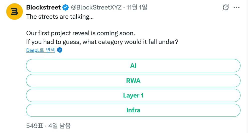Viewport: 249px width, 133px height.
Task: Open the Grok slashed-circle icon
Action: 225,8
